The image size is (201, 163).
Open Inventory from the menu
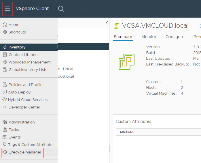(17, 47)
